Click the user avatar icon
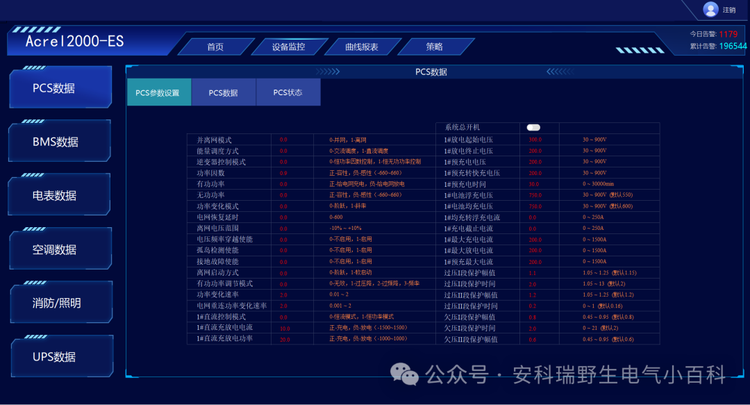The image size is (750, 405). tap(710, 9)
